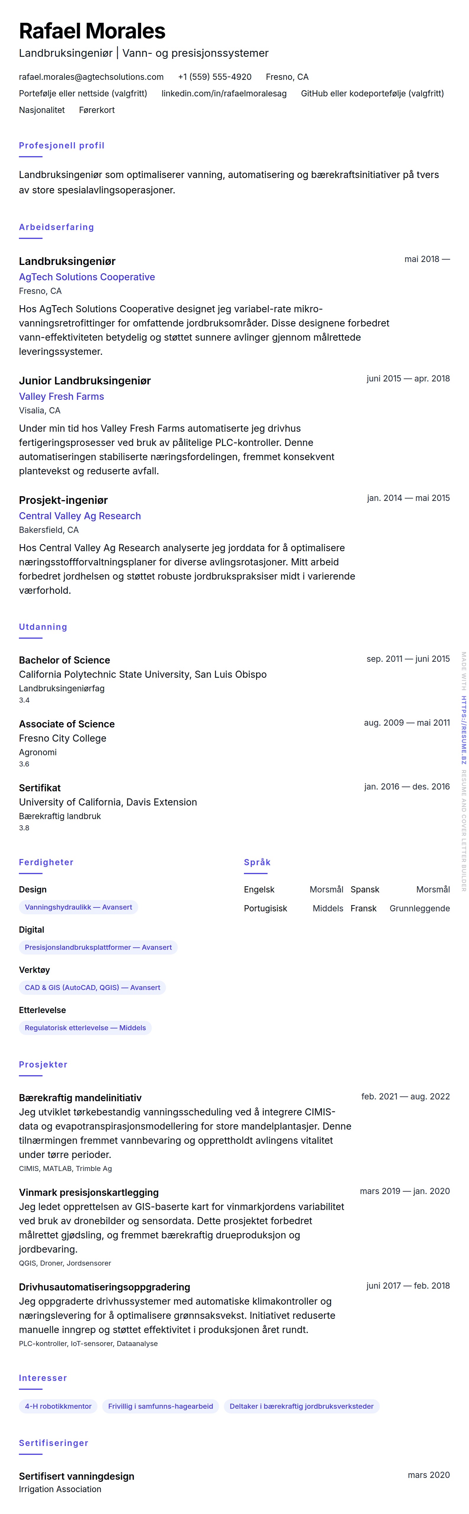The width and height of the screenshot is (469, 1514).
Task: Click the Arbeidserfaring section heading
Action: 56,227
